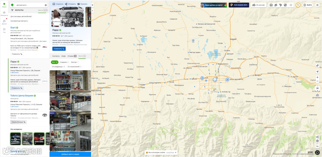Screen dimensions: 322x157
Task: Switch to the Контакты tab
Action: pos(56,56)
